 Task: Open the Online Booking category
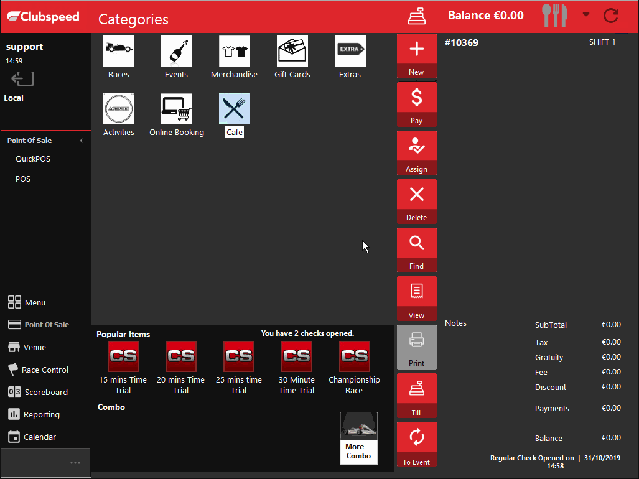point(177,115)
